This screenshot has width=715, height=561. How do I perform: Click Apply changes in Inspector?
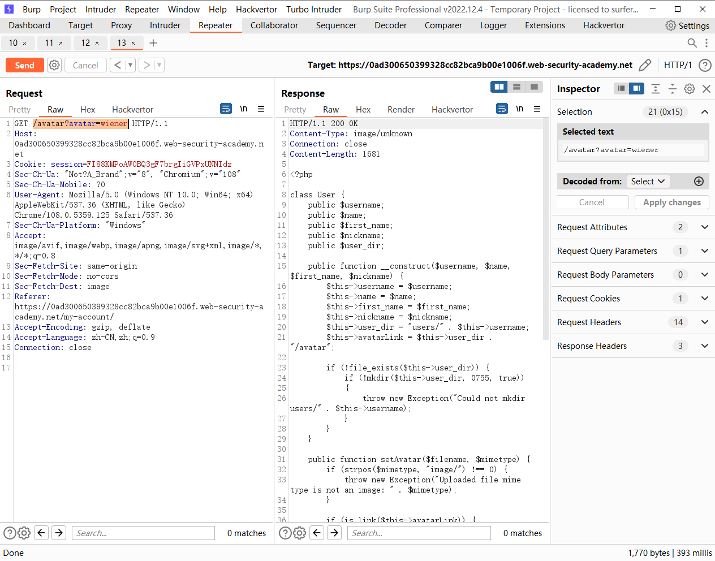point(672,202)
